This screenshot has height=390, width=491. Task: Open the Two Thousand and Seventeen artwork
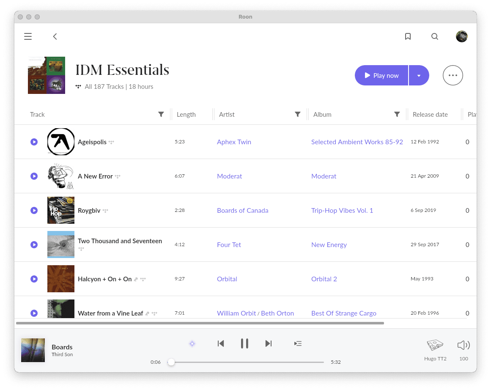click(x=61, y=244)
